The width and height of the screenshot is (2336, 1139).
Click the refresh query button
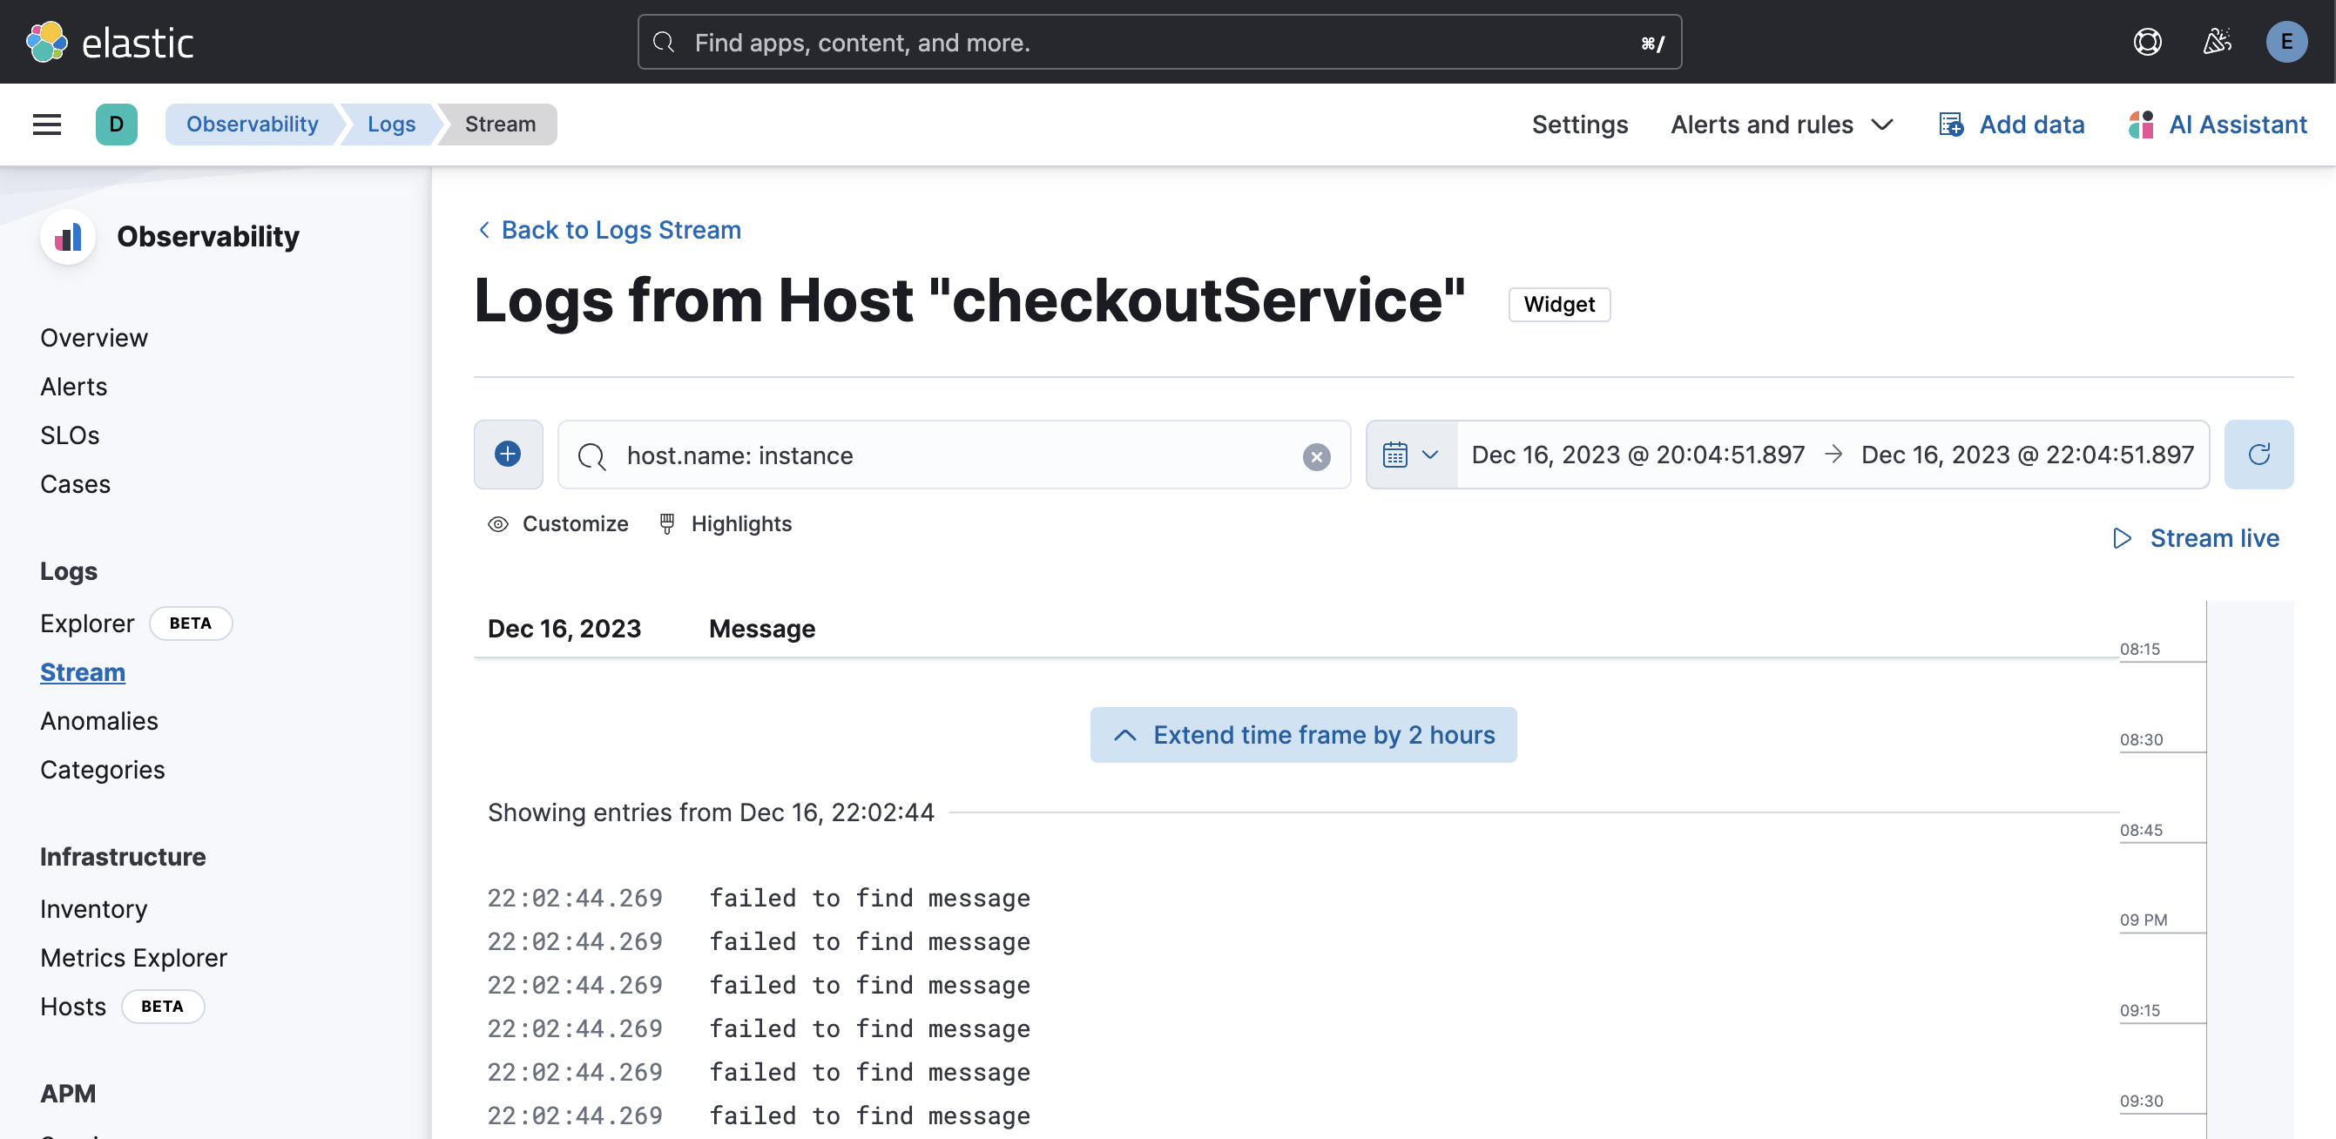pyautogui.click(x=2258, y=455)
